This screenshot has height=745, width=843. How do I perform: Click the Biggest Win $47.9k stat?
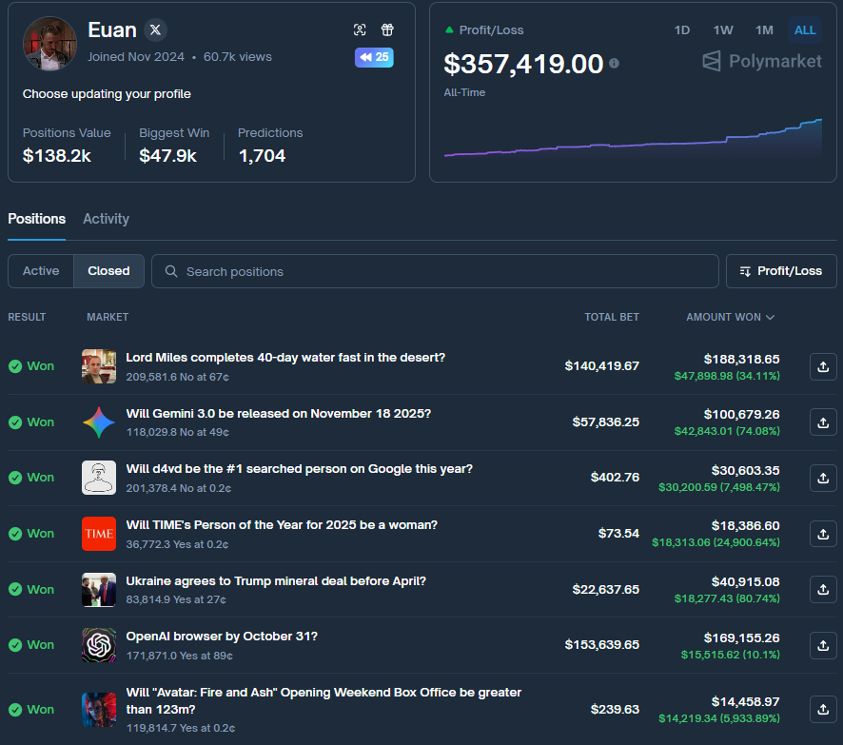[x=174, y=146]
